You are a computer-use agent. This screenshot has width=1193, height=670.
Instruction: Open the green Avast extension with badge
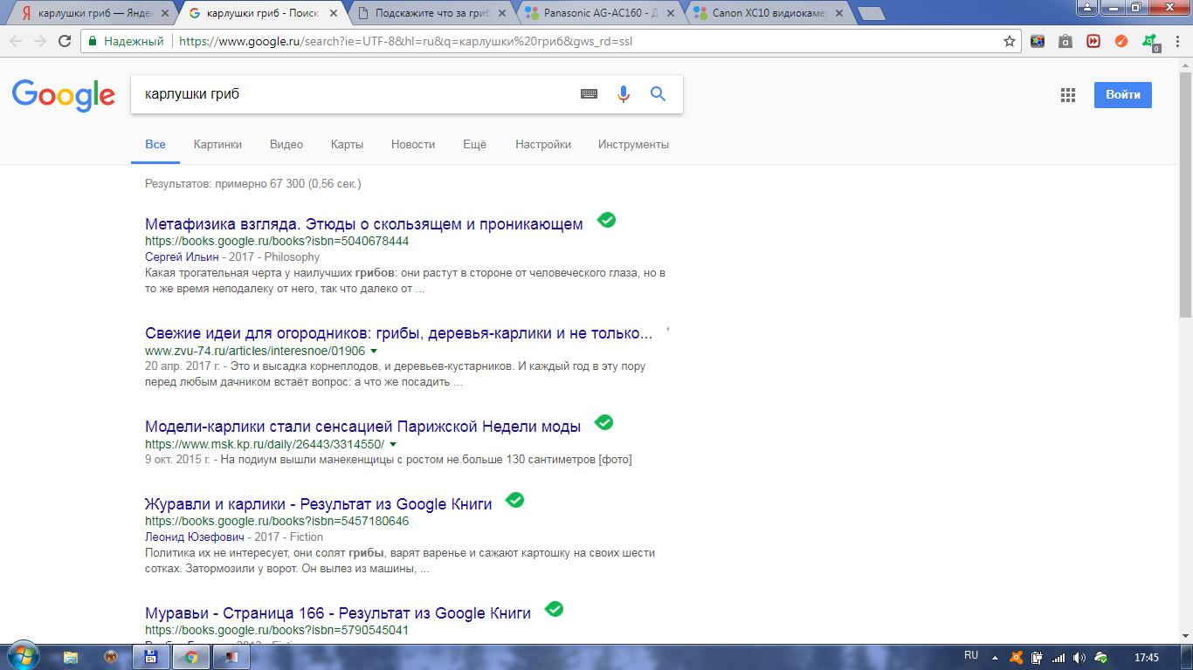point(1150,42)
